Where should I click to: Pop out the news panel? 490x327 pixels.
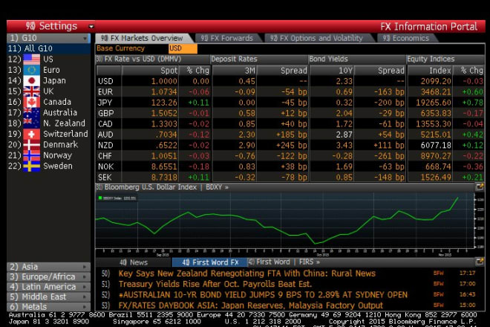coord(479,262)
